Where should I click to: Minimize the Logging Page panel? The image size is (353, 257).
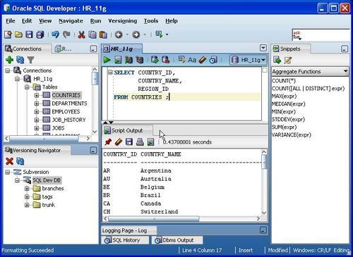tap(263, 230)
